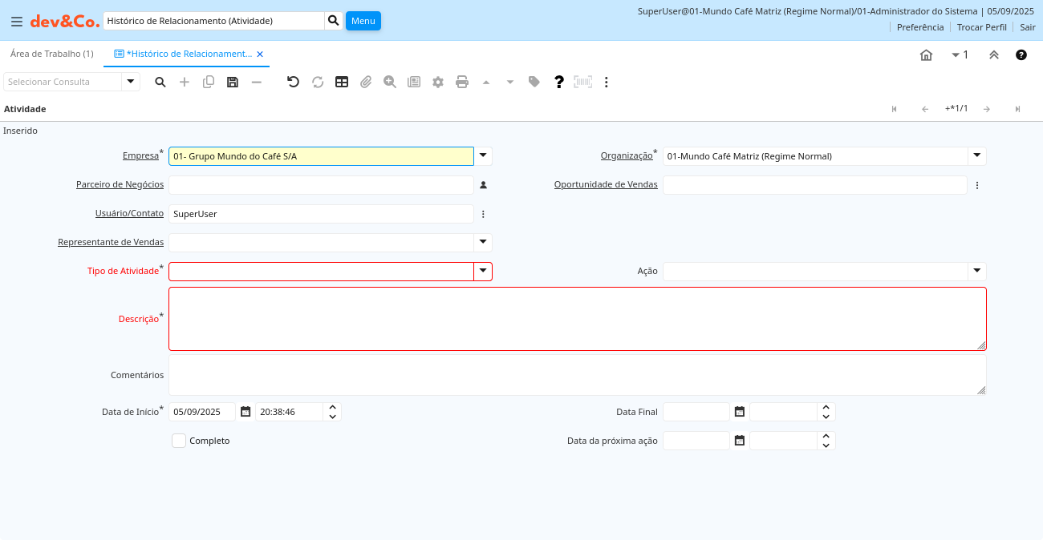This screenshot has height=540, width=1043.
Task: Click the Home icon at top right
Action: click(926, 55)
